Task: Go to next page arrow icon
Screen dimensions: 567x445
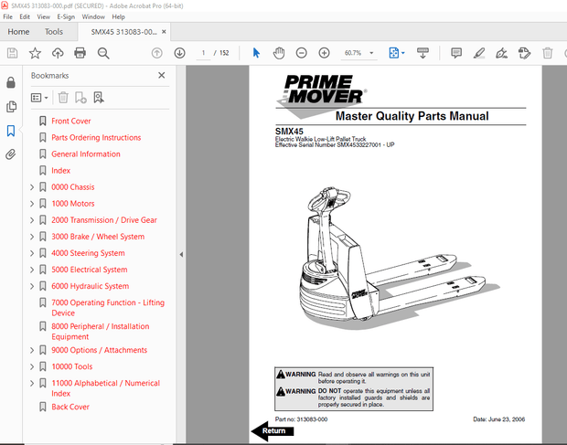Action: pyautogui.click(x=180, y=53)
